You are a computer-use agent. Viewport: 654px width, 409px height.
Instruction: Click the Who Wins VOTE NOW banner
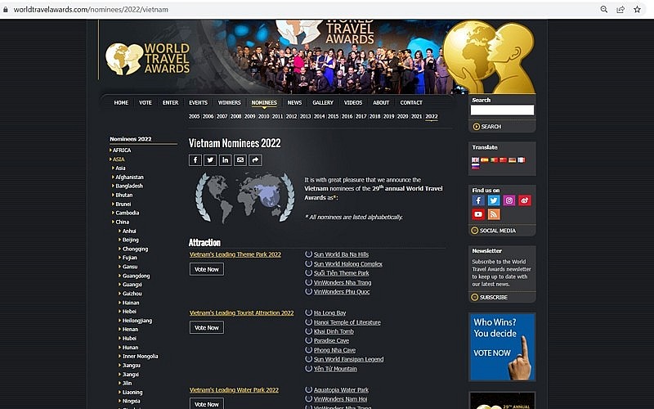502,347
